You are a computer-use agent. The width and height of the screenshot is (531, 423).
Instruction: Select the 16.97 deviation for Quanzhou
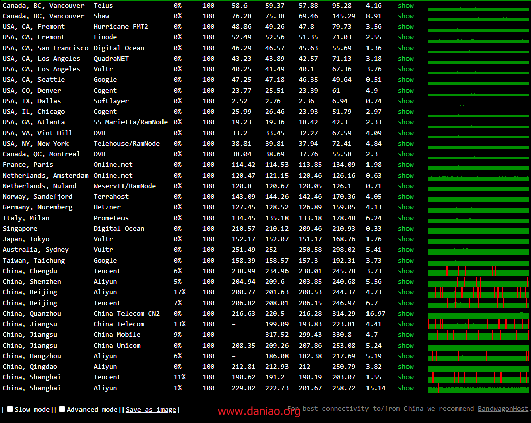[376, 313]
